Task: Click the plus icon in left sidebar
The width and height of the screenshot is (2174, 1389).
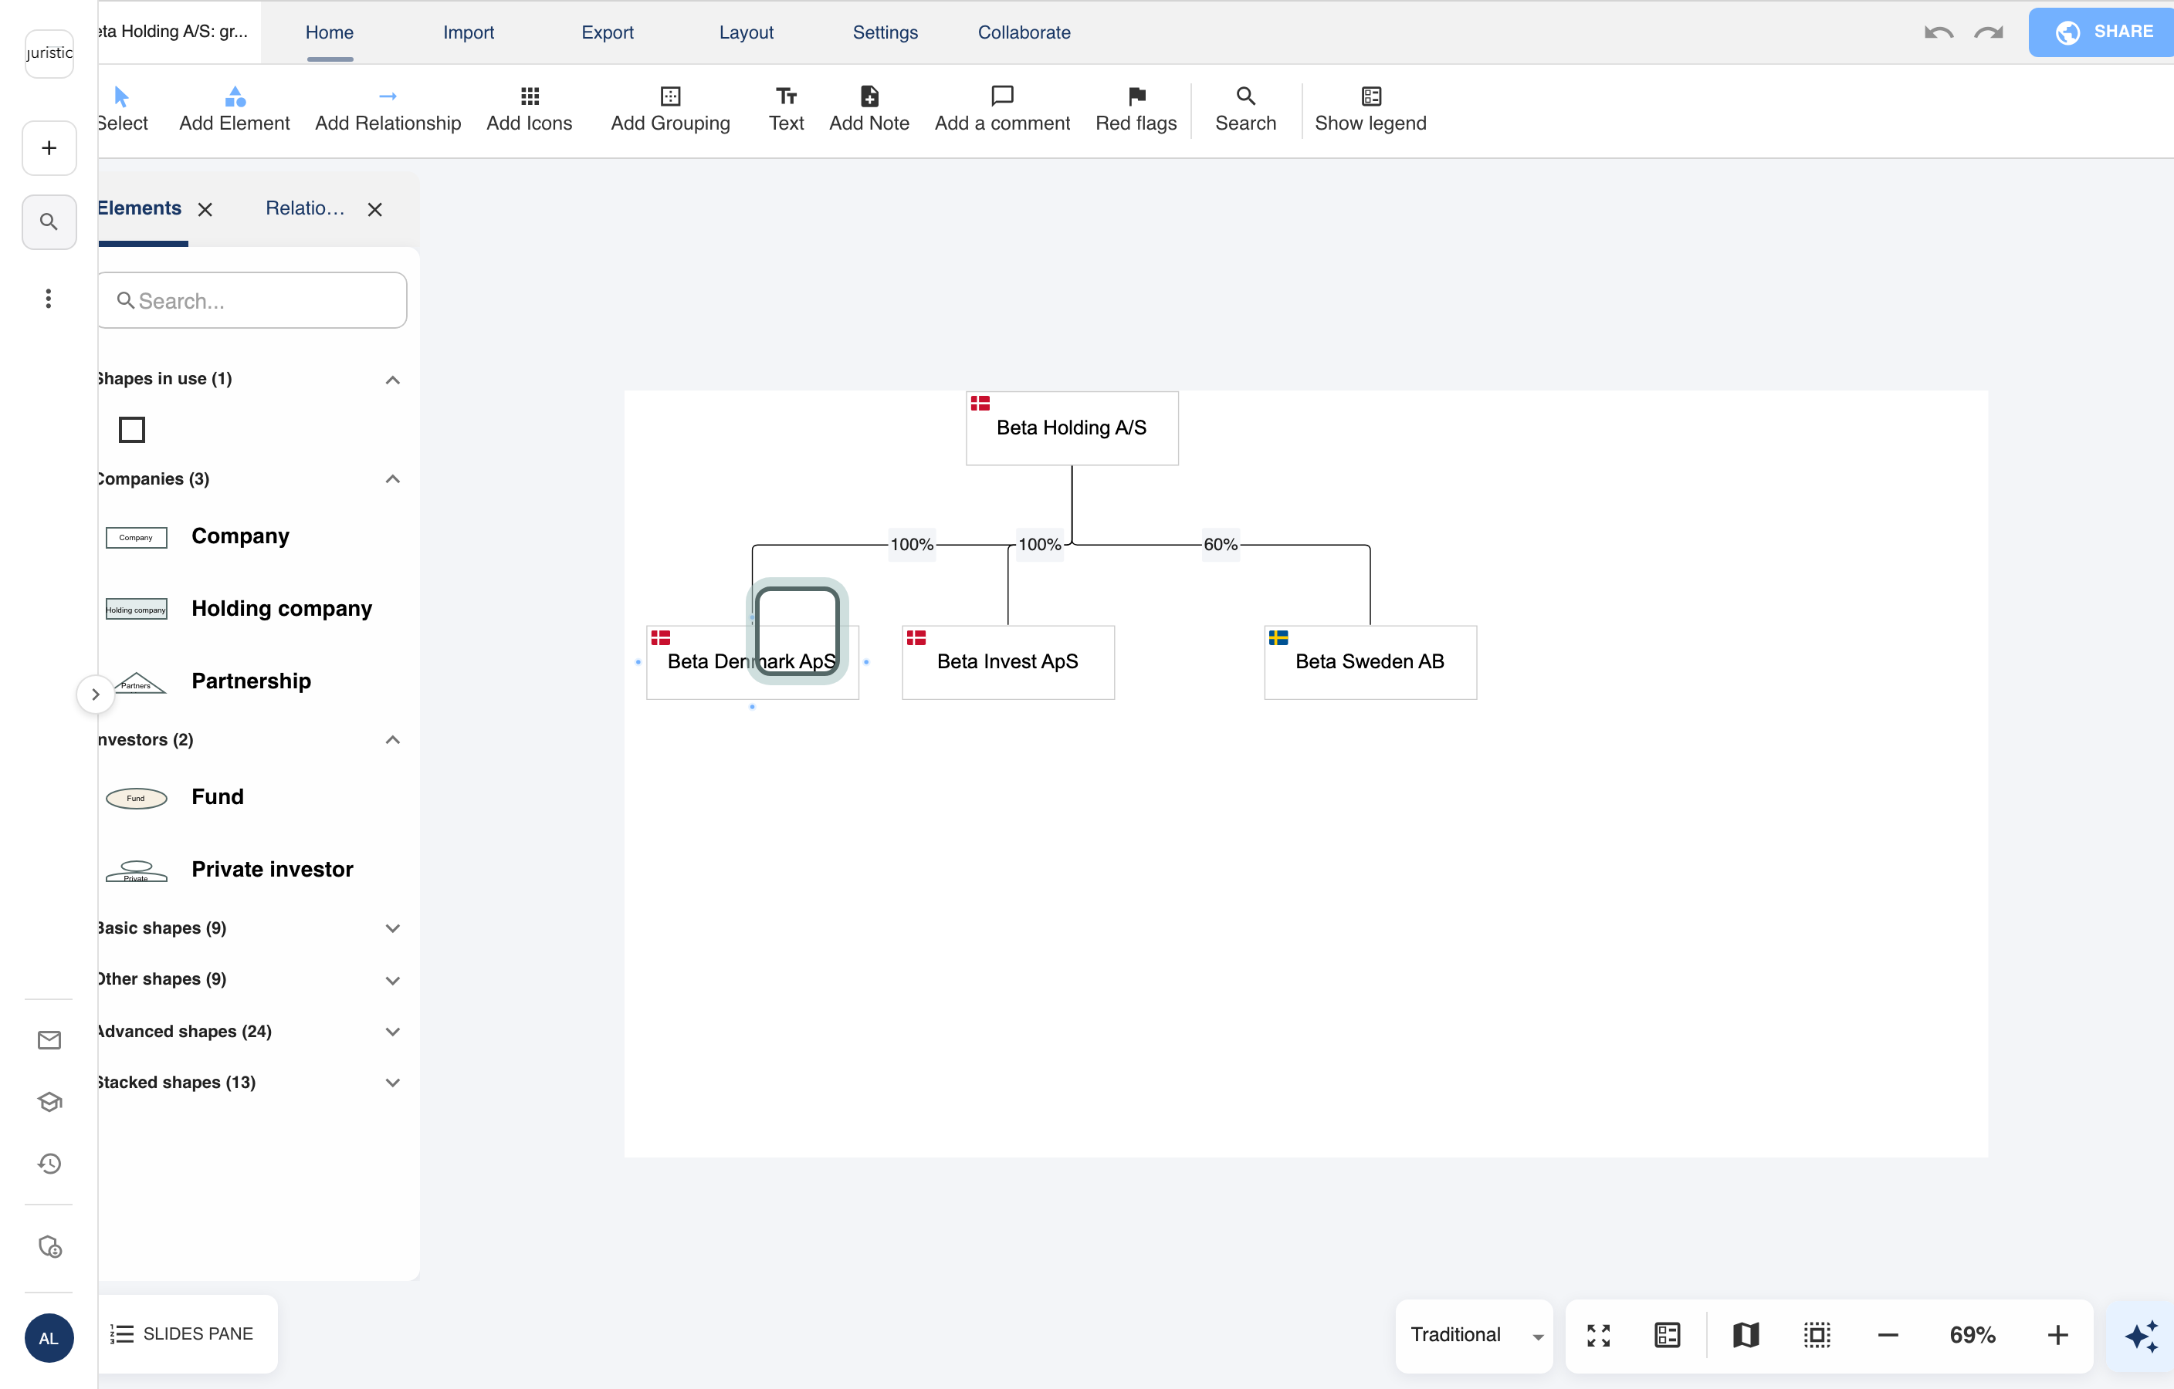Action: click(49, 148)
